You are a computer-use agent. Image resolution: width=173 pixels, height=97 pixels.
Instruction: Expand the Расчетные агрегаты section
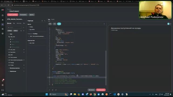pos(8,68)
